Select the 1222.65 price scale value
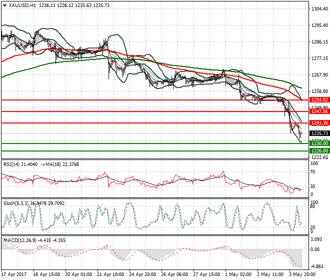330x280 pixels. point(319,157)
